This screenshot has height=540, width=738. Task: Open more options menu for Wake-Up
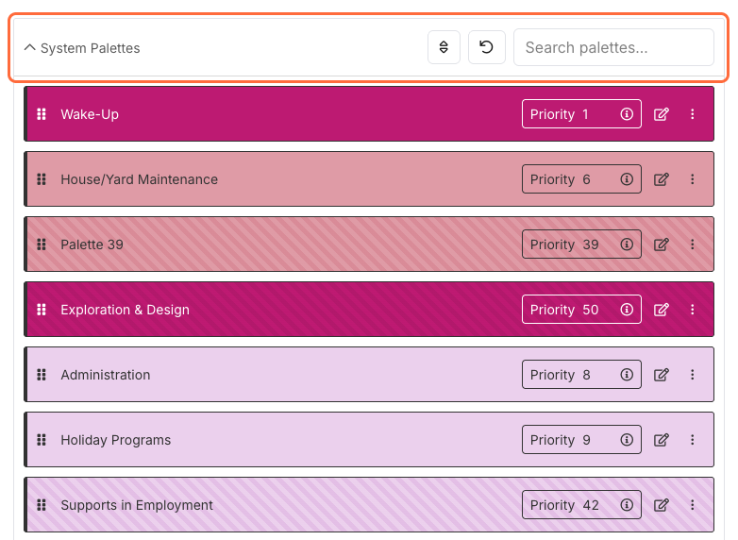[693, 114]
